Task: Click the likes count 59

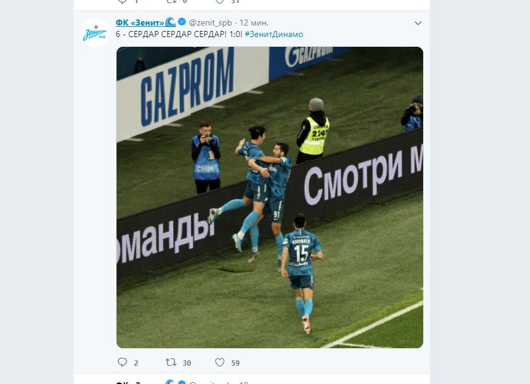Action: tap(236, 363)
